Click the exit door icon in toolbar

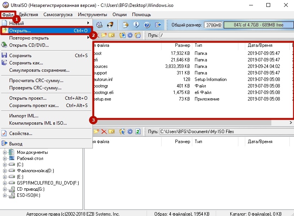(x=158, y=25)
